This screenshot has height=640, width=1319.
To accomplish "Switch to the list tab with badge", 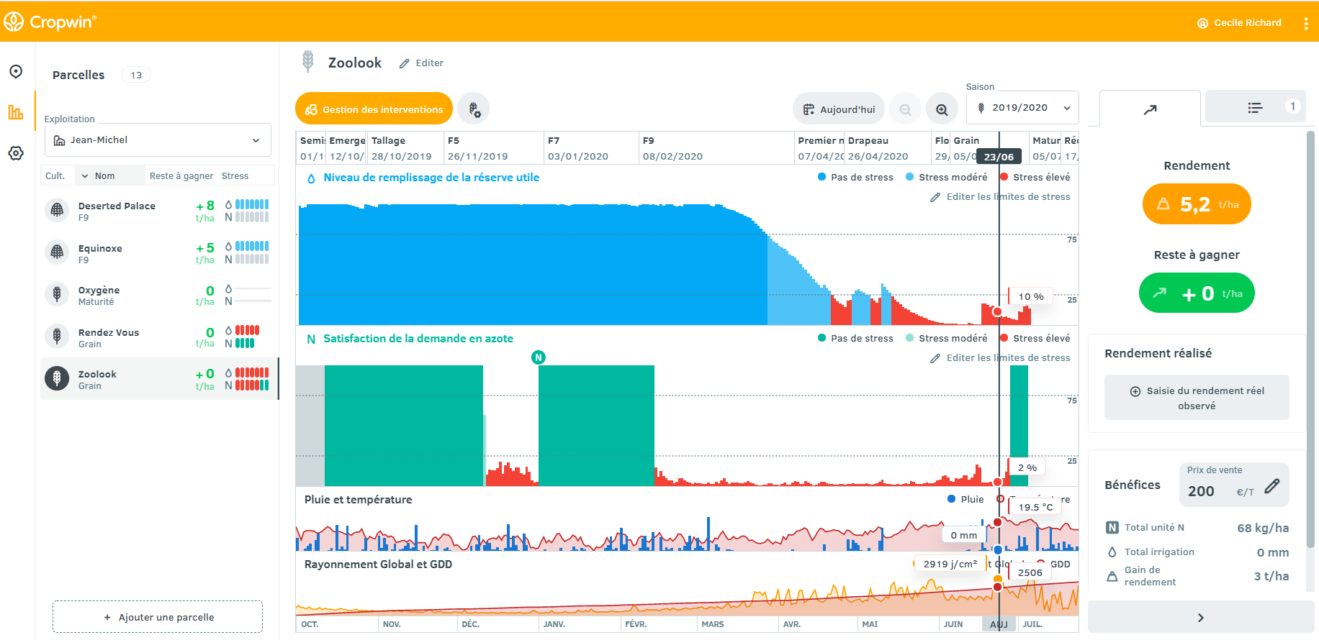I will (1256, 107).
